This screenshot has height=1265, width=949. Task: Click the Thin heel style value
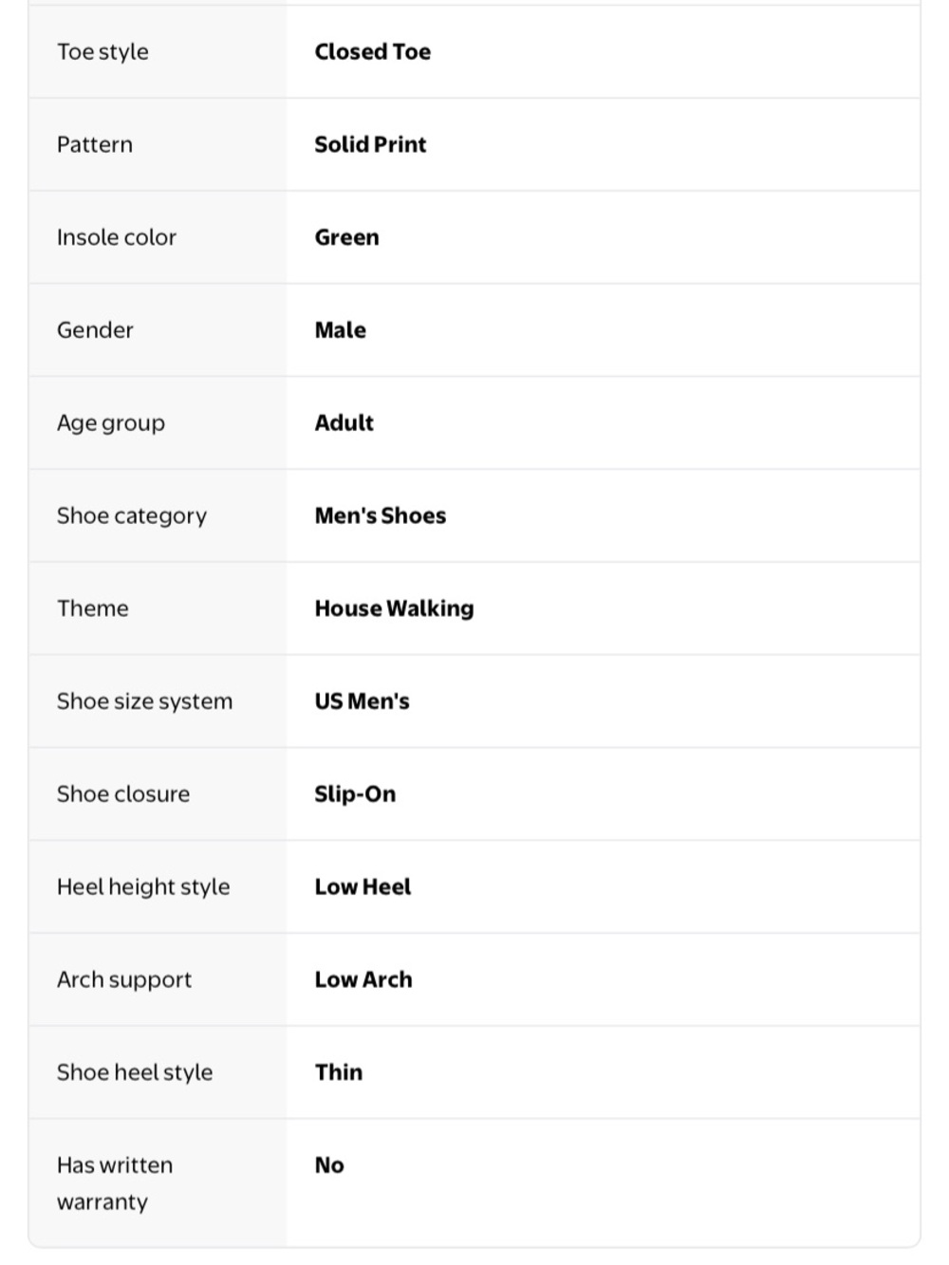click(339, 1072)
